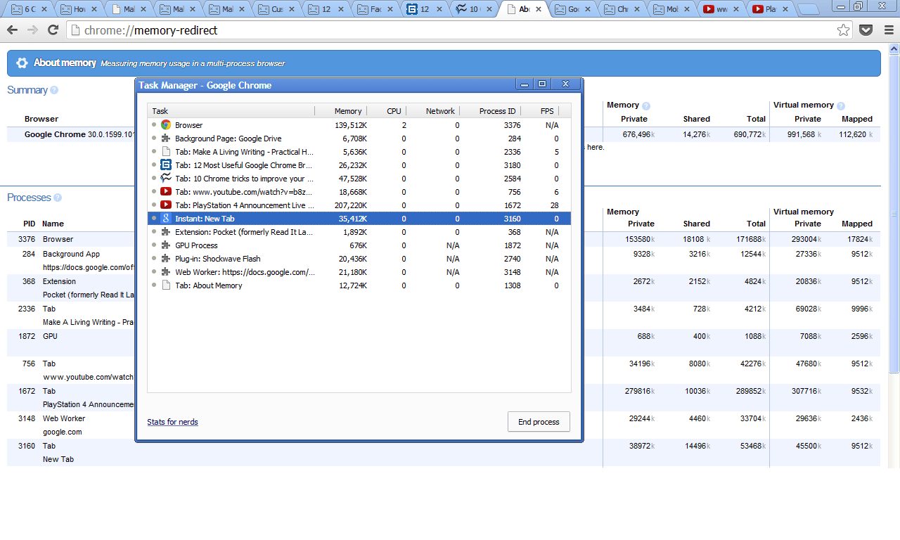This screenshot has height=540, width=900.
Task: Click page icon of Tab: About Memory task
Action: point(166,285)
